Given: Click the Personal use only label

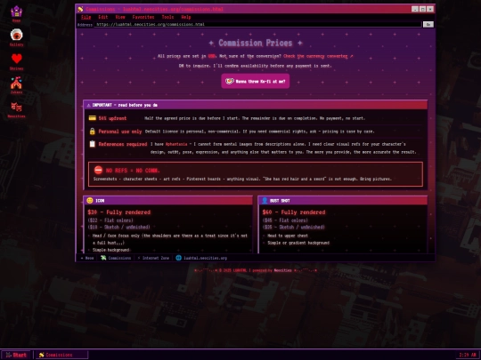Looking at the screenshot, I should (x=120, y=132).
